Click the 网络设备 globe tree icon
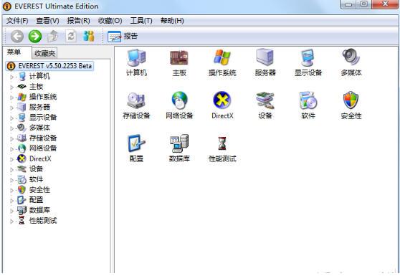This screenshot has height=276, width=400. click(x=22, y=148)
